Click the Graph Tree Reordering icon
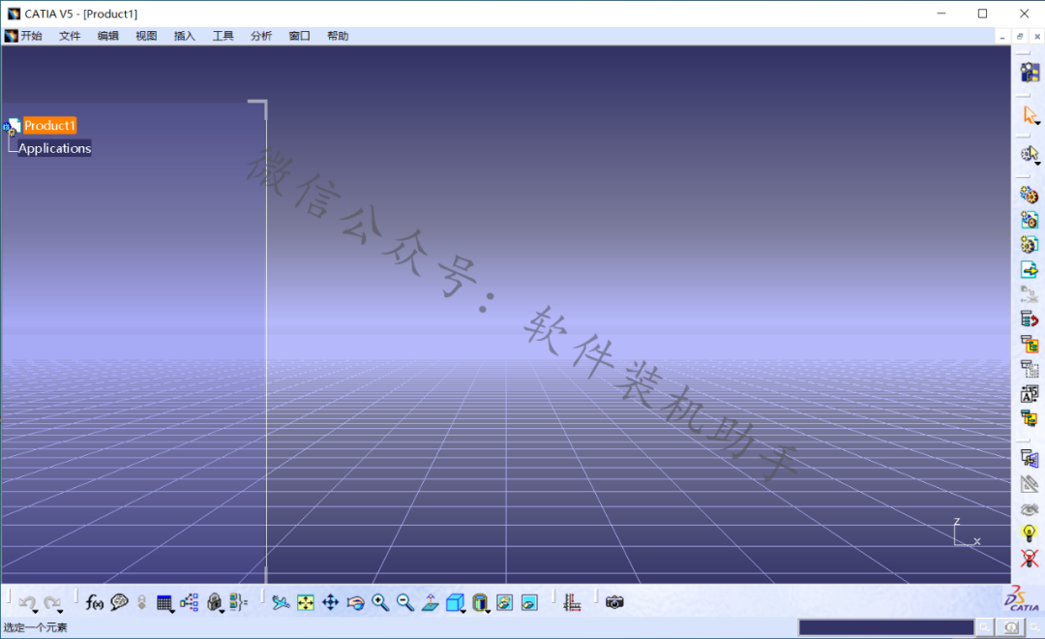The image size is (1045, 639). tap(1029, 344)
